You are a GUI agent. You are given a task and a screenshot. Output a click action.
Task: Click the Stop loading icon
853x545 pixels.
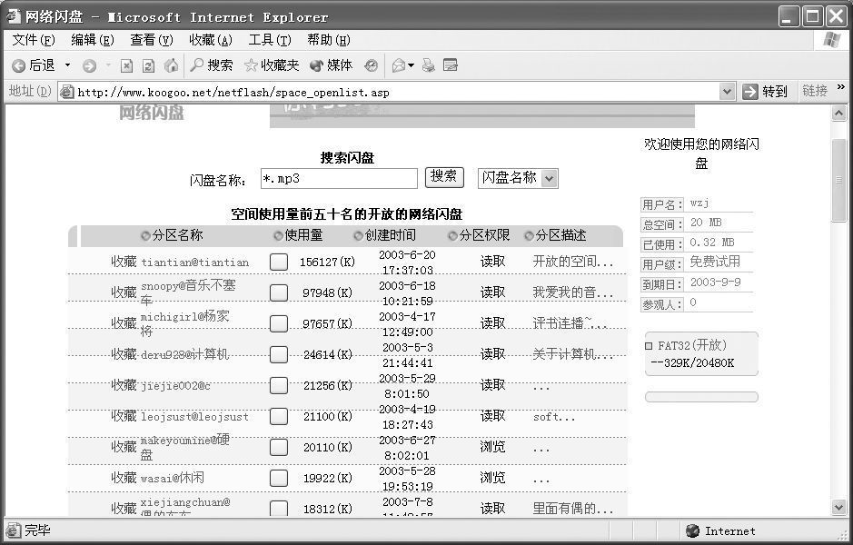(x=126, y=65)
